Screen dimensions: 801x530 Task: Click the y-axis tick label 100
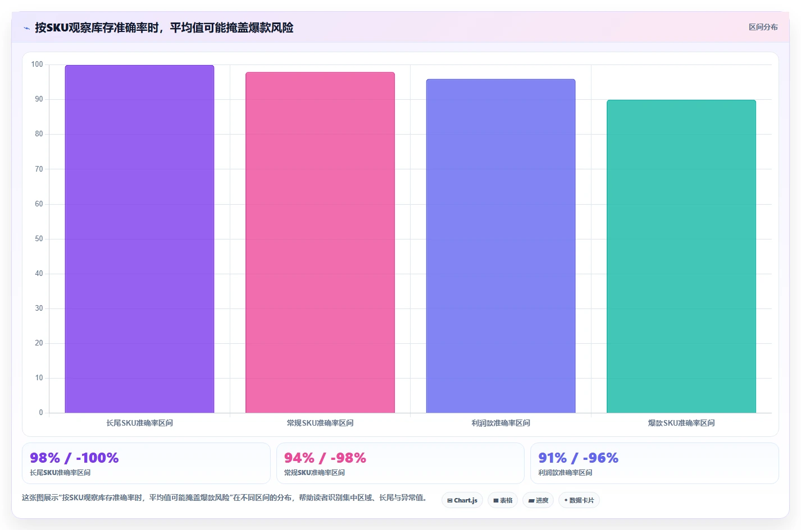coord(37,64)
